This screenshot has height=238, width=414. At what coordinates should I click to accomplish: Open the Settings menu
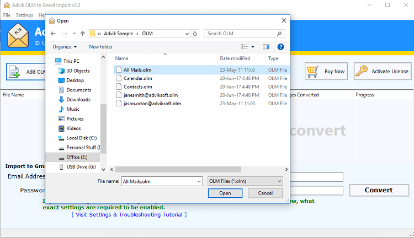pyautogui.click(x=24, y=15)
